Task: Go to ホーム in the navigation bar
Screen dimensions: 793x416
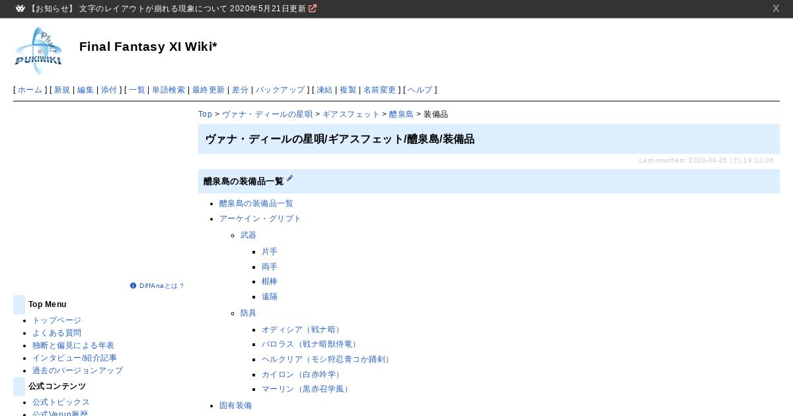Action: pyautogui.click(x=30, y=90)
